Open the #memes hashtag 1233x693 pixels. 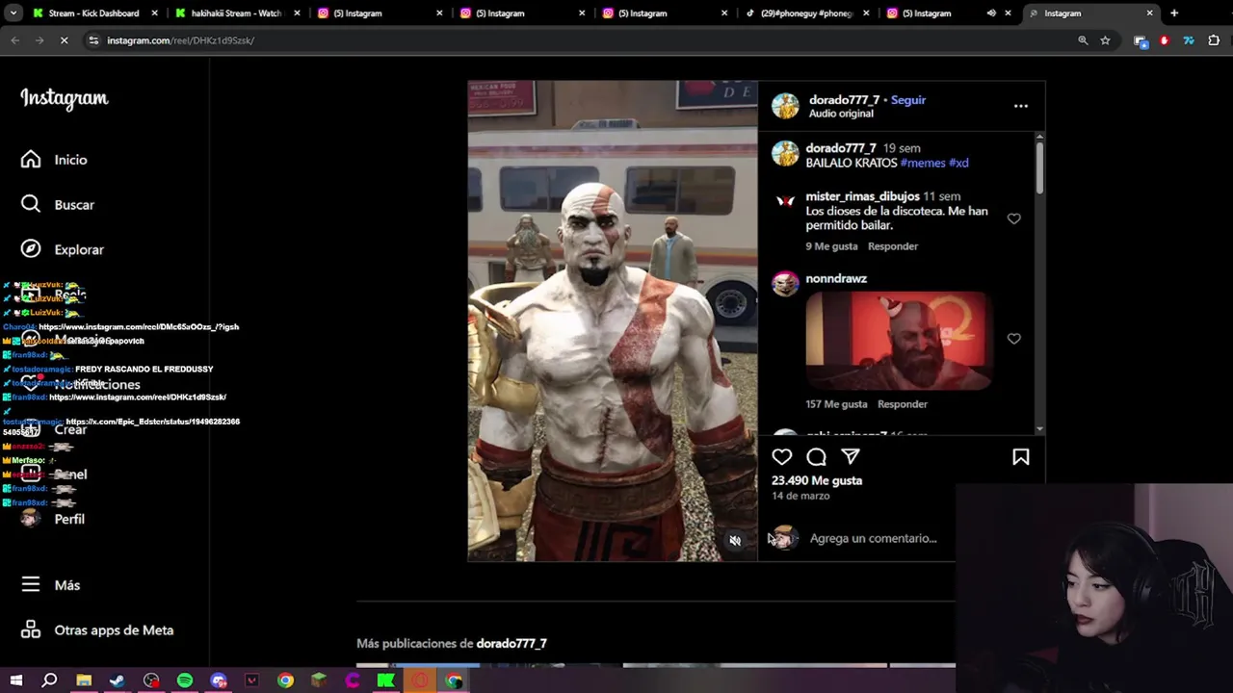(x=923, y=163)
